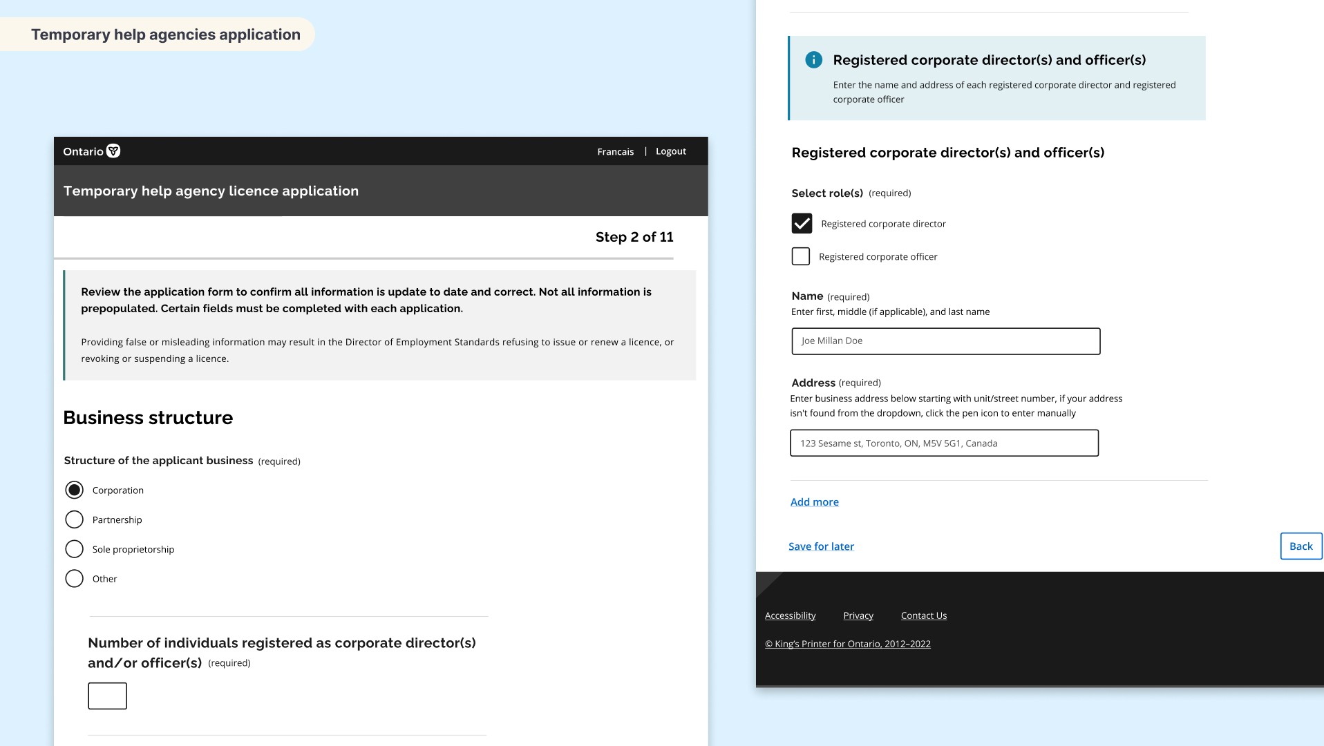Click the King's Printer for Ontario copyright link

(x=848, y=644)
